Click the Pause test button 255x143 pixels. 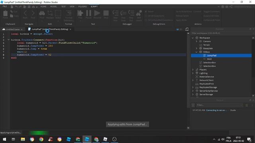point(88,13)
